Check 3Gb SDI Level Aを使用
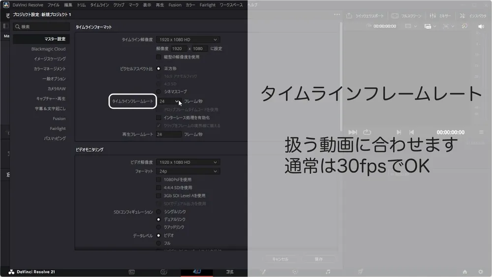The width and height of the screenshot is (492, 277). click(x=158, y=196)
